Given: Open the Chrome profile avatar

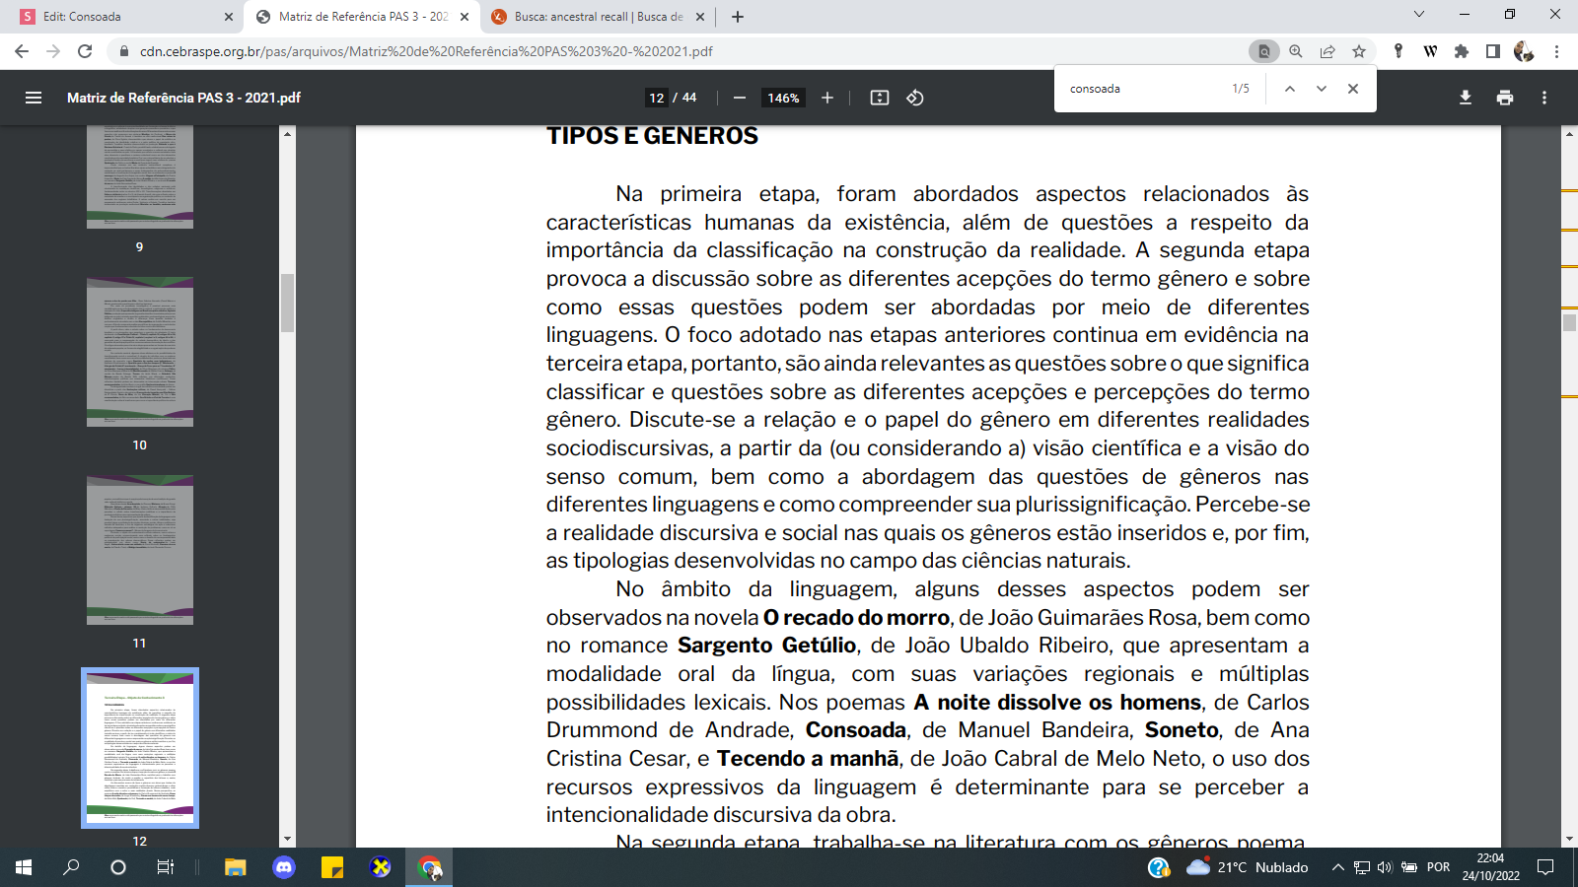Looking at the screenshot, I should click(x=1524, y=51).
